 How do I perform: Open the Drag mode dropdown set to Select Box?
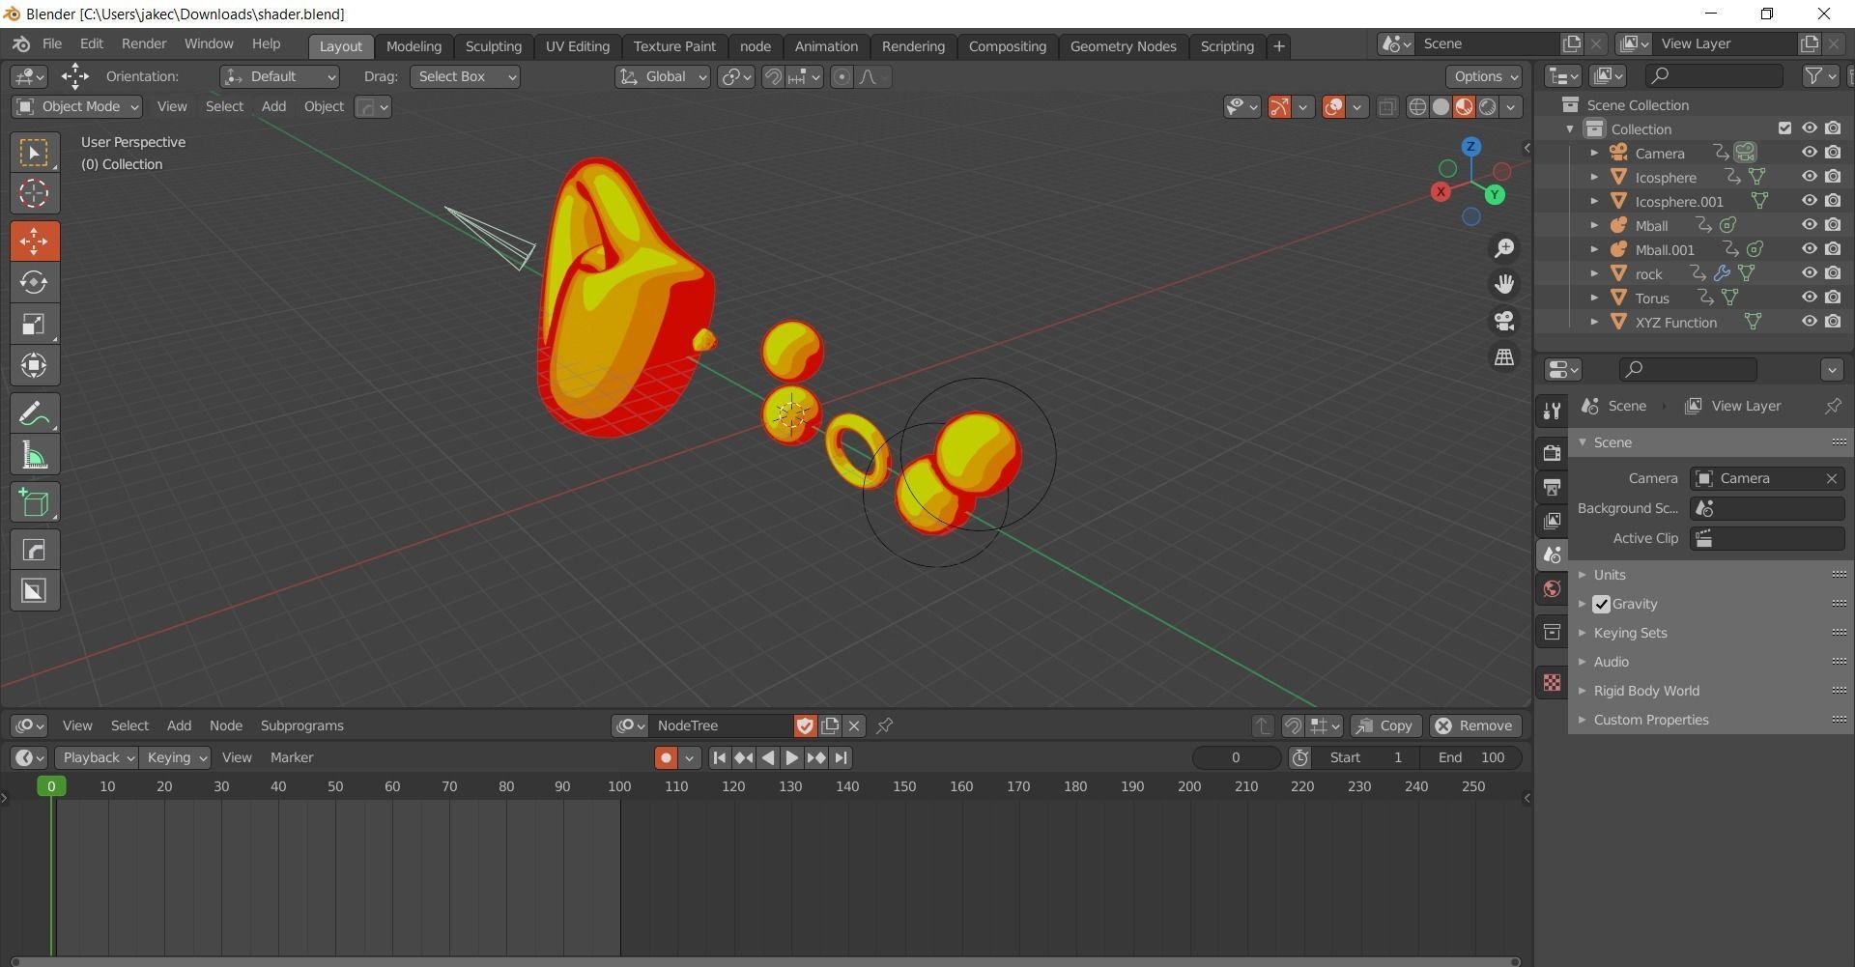[x=465, y=76]
